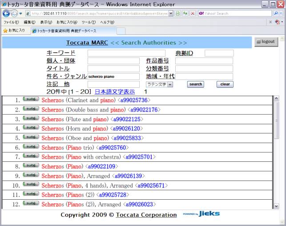Expand the address bar URL dropdown
The image size is (286, 226).
171,13
